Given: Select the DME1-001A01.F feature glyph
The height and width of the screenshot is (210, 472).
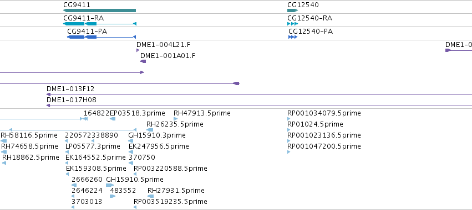Looking at the screenshot, I should [x=143, y=61].
